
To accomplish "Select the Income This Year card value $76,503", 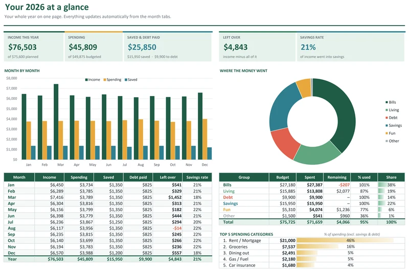I will 22,47.
